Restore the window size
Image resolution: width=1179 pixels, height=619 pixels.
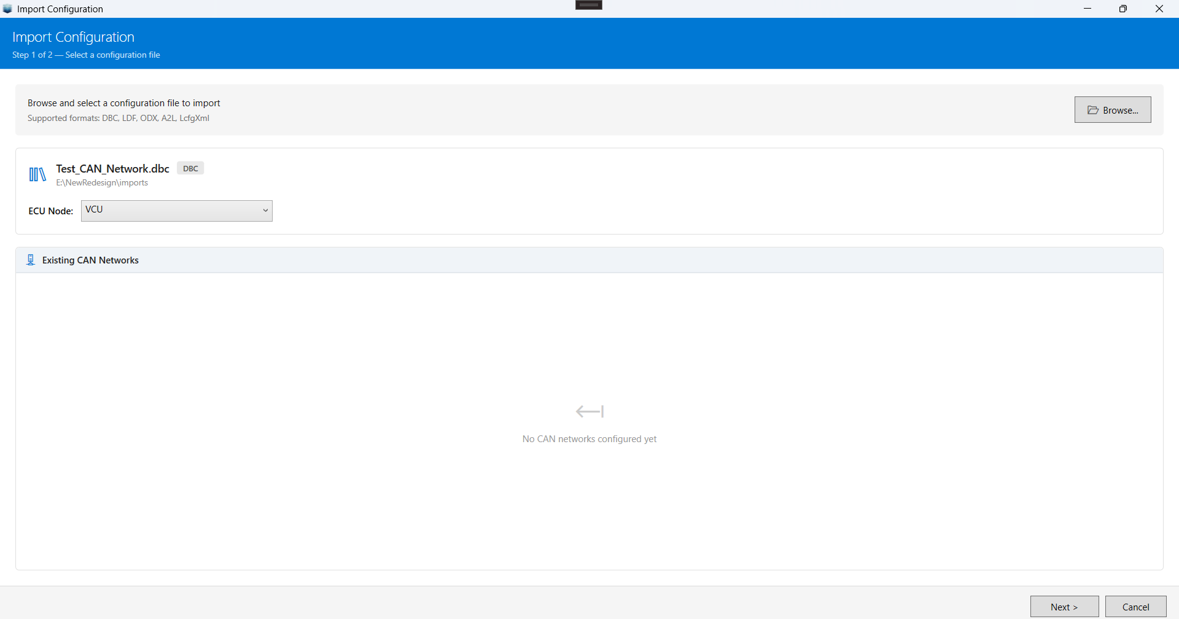click(x=1123, y=9)
